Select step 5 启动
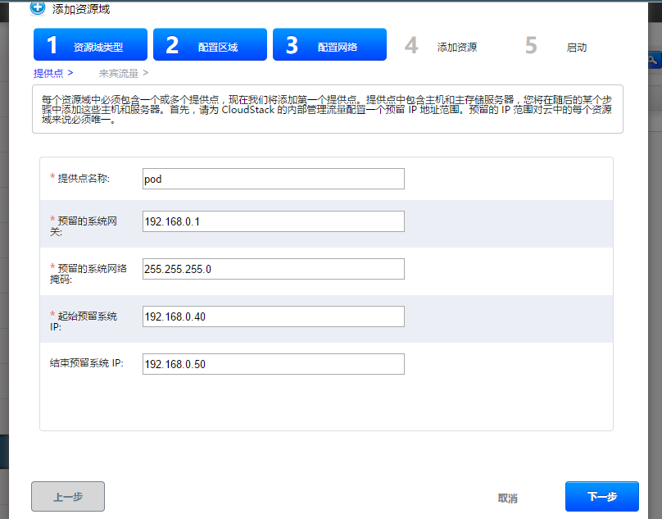The image size is (662, 519). pos(557,47)
